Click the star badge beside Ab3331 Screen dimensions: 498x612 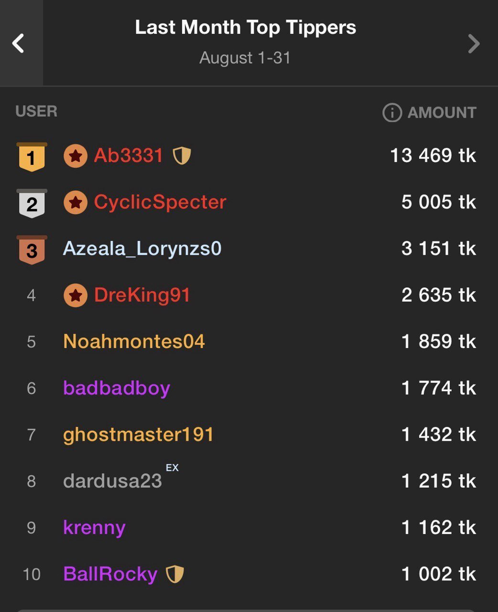(x=76, y=156)
